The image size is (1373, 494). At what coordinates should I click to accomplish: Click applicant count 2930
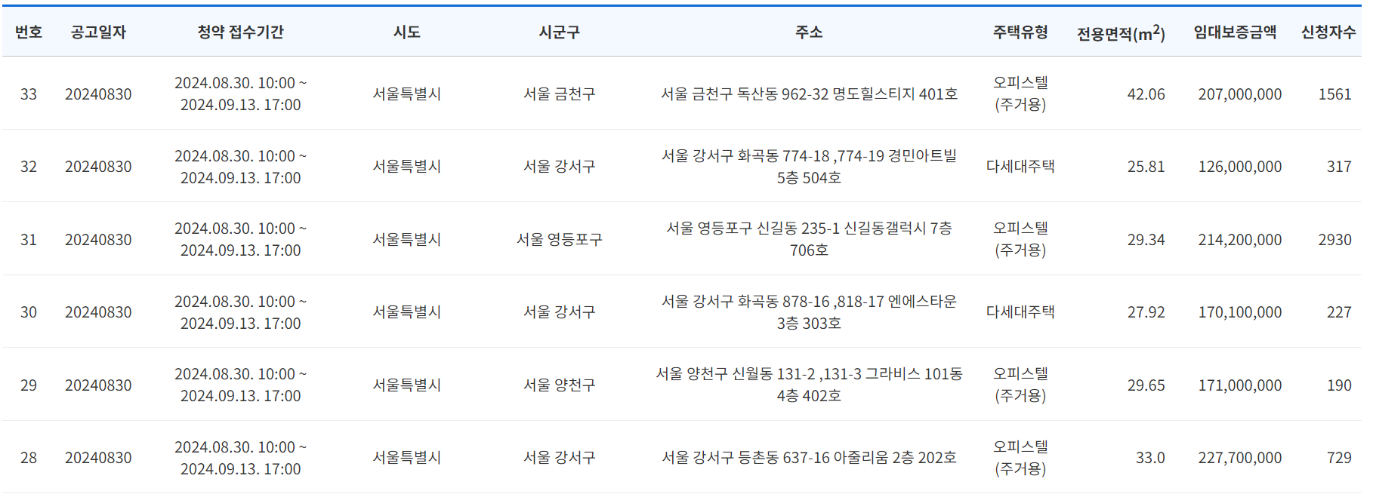(1334, 240)
